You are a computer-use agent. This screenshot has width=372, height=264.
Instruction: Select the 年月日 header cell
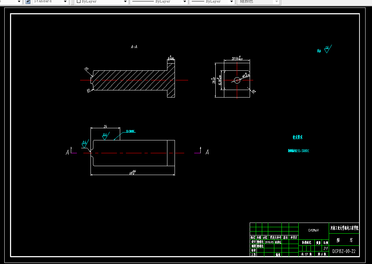[294, 237]
